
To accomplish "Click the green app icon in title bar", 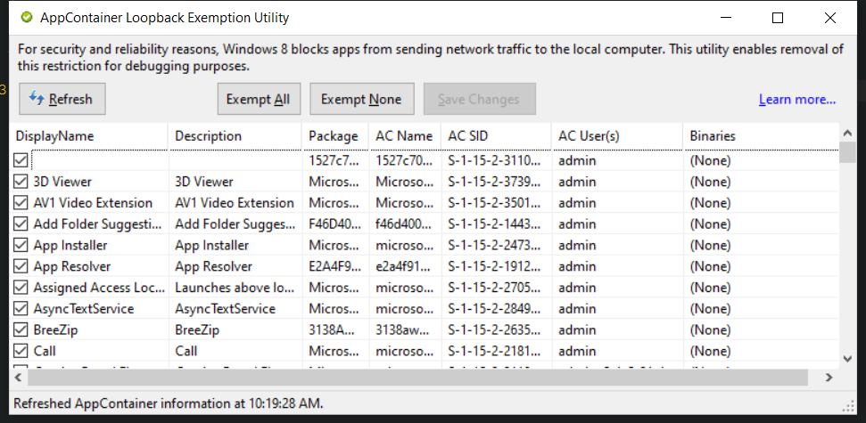I will (26, 18).
